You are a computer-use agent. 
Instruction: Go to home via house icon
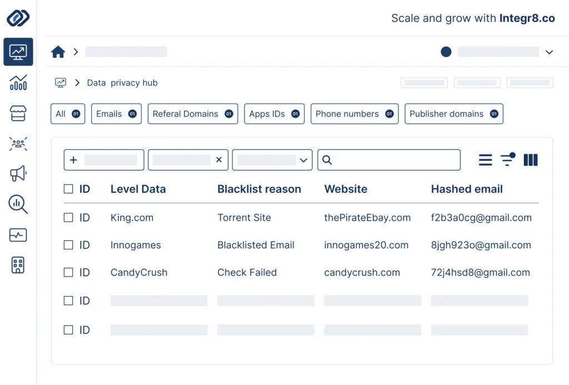(x=58, y=52)
